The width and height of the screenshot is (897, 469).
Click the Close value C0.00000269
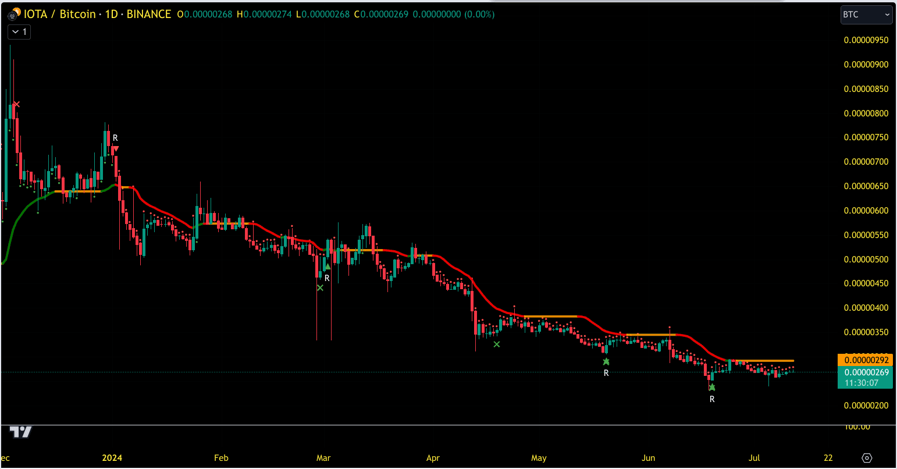point(382,14)
